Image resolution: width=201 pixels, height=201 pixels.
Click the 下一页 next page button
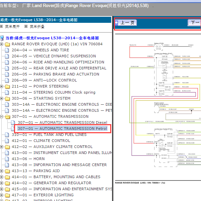click(194, 23)
